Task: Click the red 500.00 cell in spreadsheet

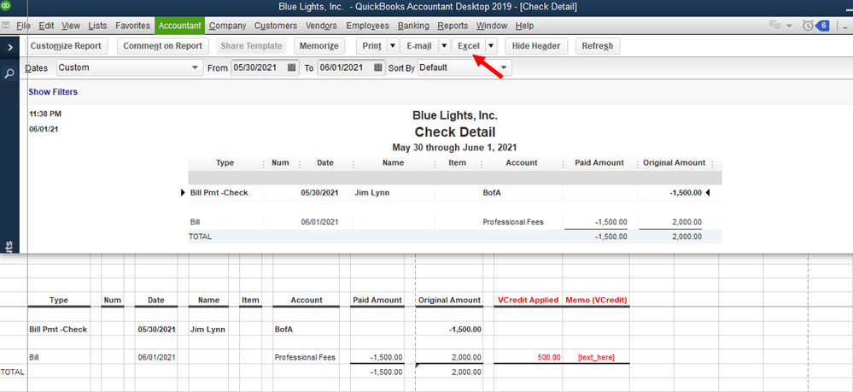Action: 549,358
